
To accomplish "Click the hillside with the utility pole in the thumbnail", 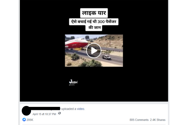I will (110, 41).
